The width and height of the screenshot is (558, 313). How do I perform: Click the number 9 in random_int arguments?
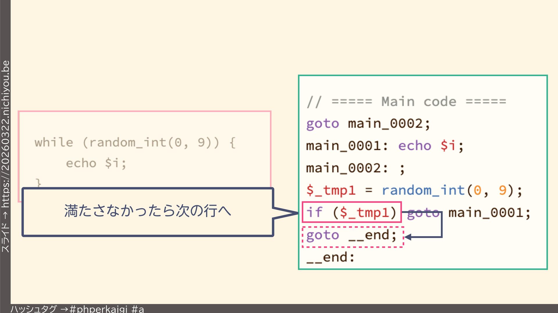pyautogui.click(x=502, y=190)
